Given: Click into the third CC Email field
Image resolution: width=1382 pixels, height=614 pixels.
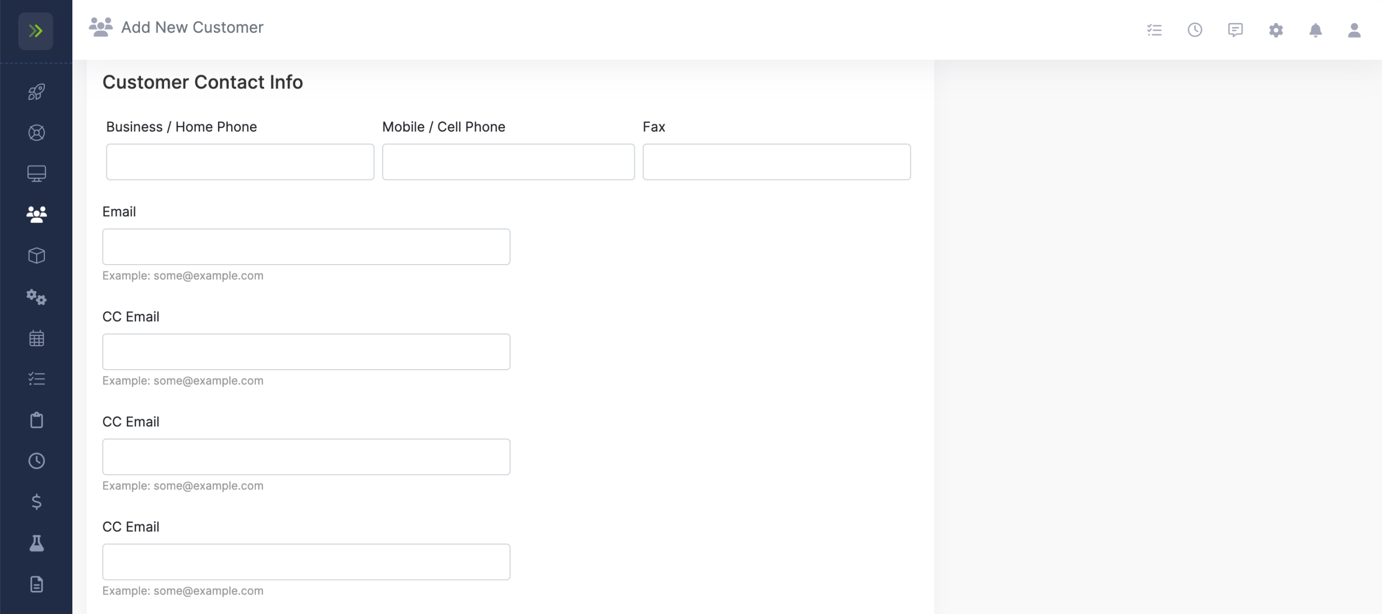Looking at the screenshot, I should tap(306, 562).
